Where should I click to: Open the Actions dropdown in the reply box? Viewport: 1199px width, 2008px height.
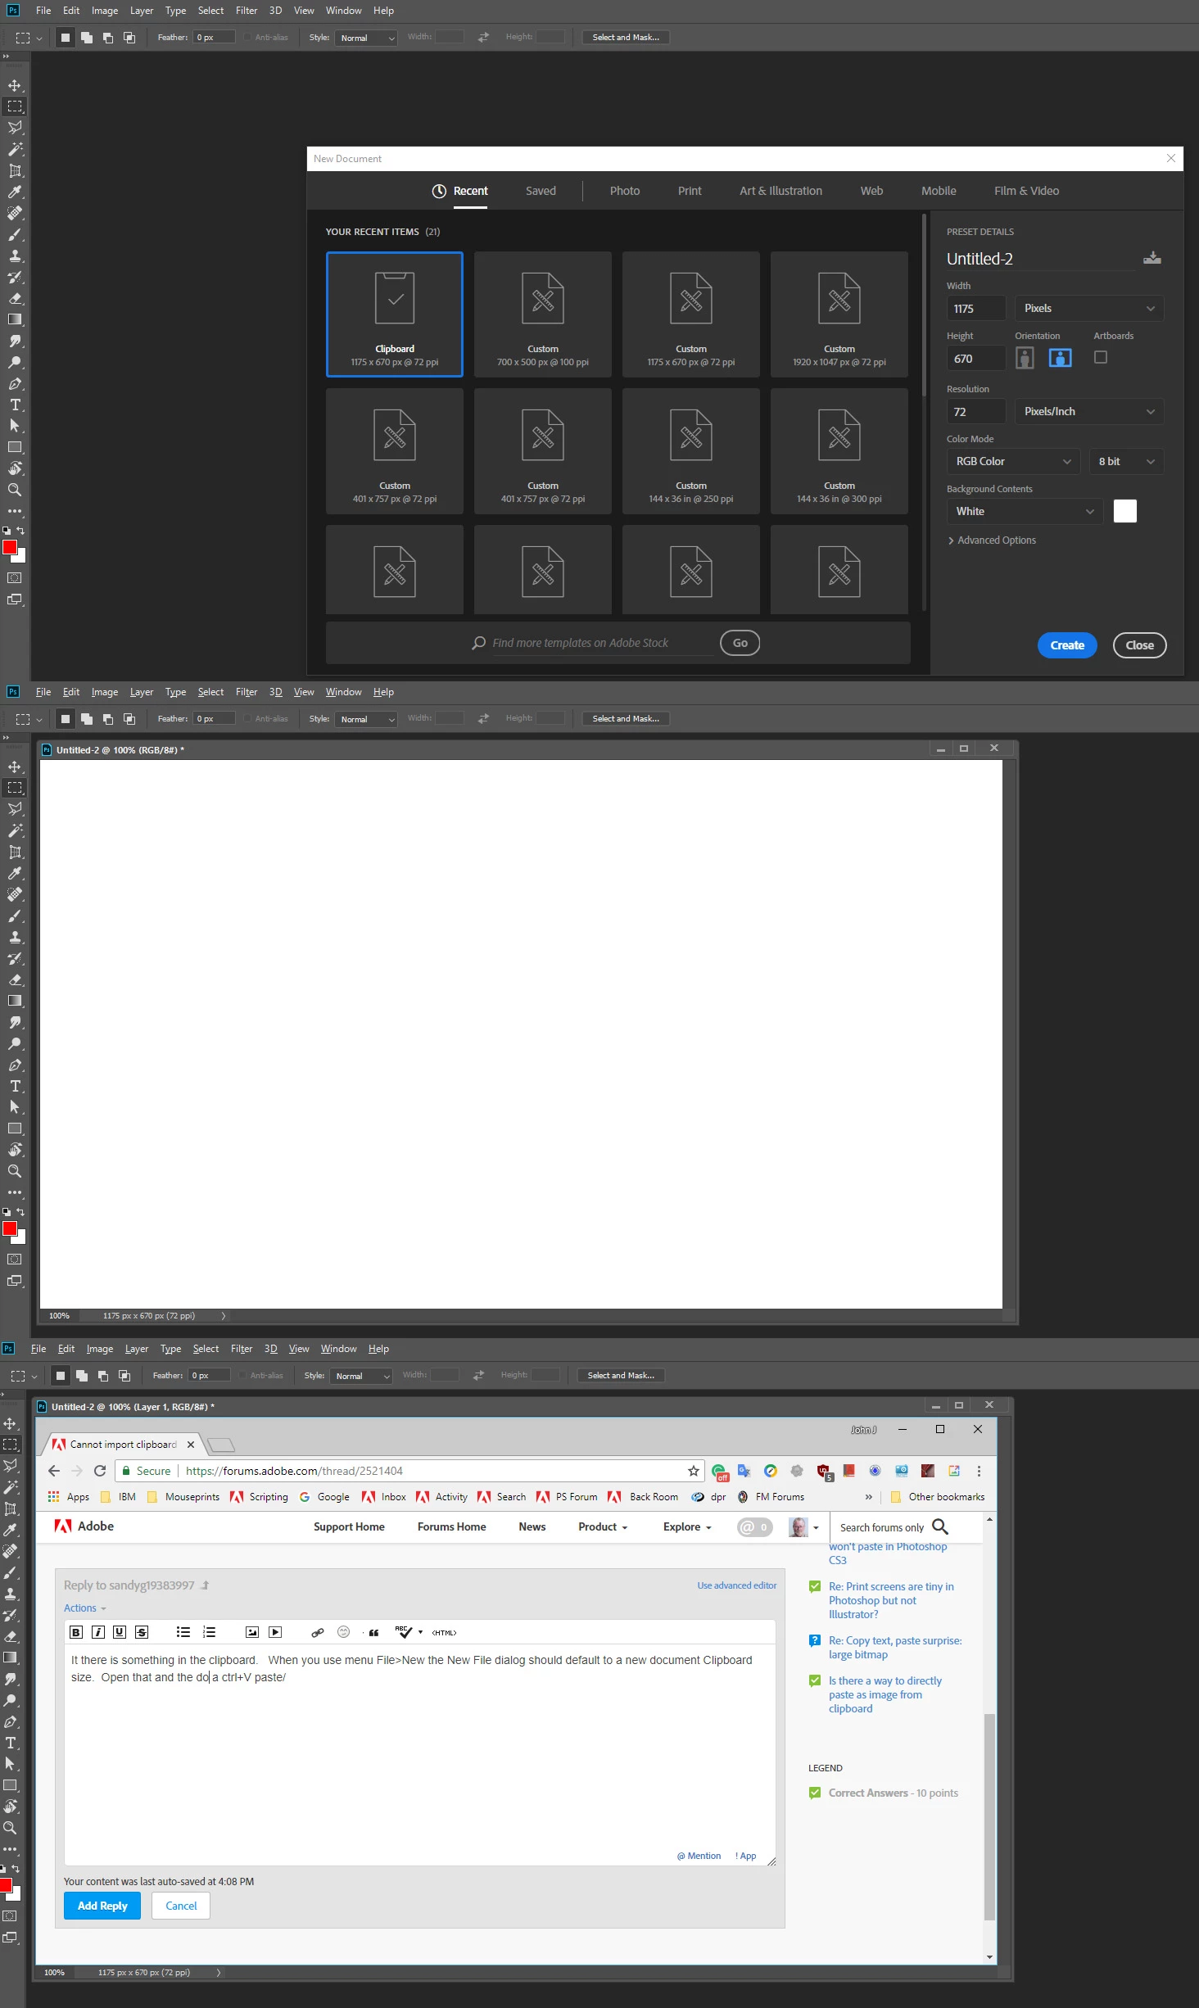(x=84, y=1608)
